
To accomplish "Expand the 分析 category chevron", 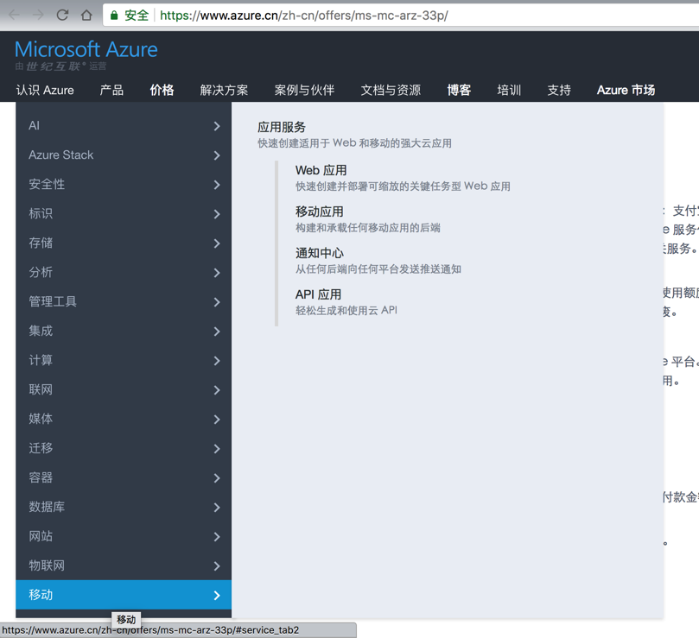I will (x=217, y=273).
